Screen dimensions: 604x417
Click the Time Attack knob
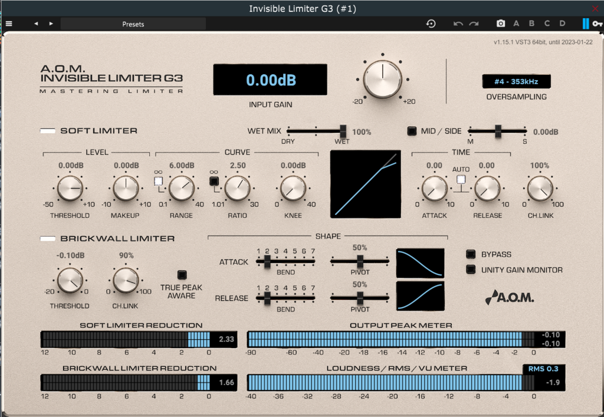tap(435, 188)
